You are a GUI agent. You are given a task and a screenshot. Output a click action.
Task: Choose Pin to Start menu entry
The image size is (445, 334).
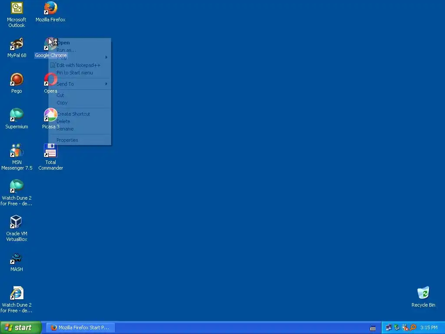(80, 73)
